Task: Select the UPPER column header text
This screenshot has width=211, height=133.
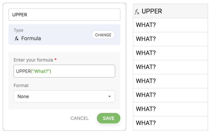Action: click(x=152, y=11)
